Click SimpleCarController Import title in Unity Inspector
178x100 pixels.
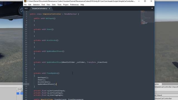point(166,87)
